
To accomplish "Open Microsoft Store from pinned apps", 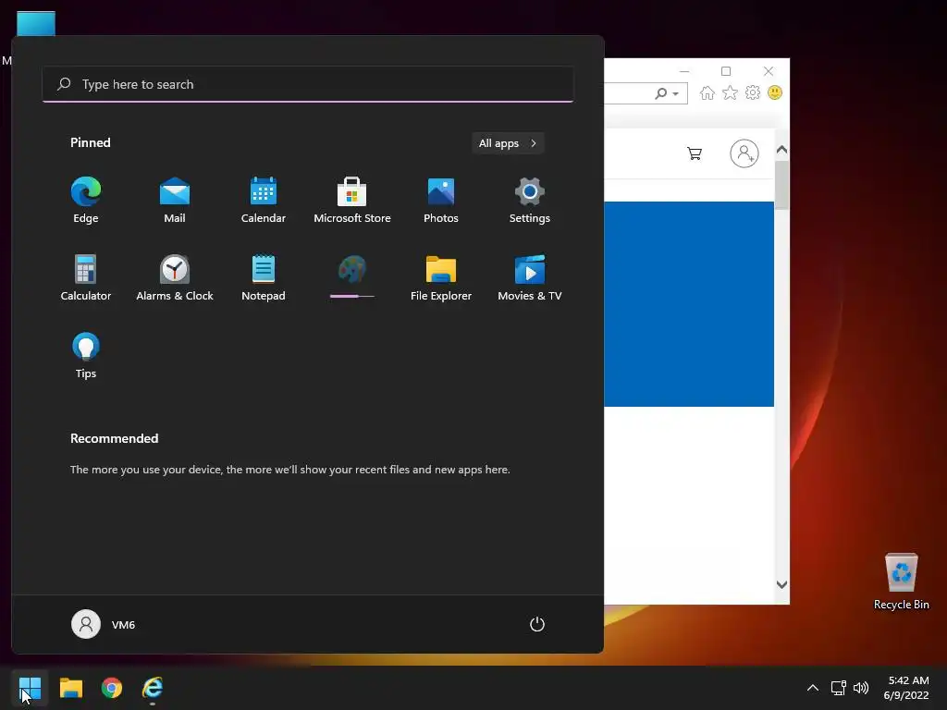I will point(352,201).
